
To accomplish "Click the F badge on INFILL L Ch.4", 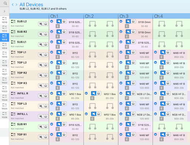I will pyautogui.click(x=161, y=119).
